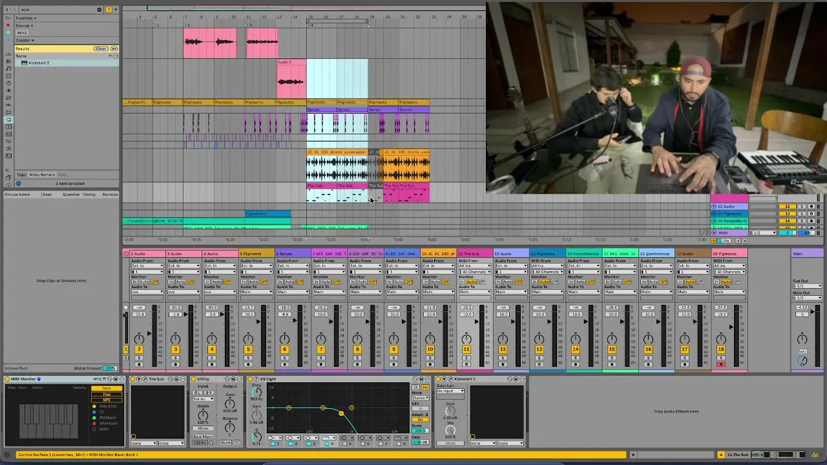Viewport: 827px width, 465px height.
Task: Open the Audio Effects category in the browser sidebar
Action: (8, 90)
